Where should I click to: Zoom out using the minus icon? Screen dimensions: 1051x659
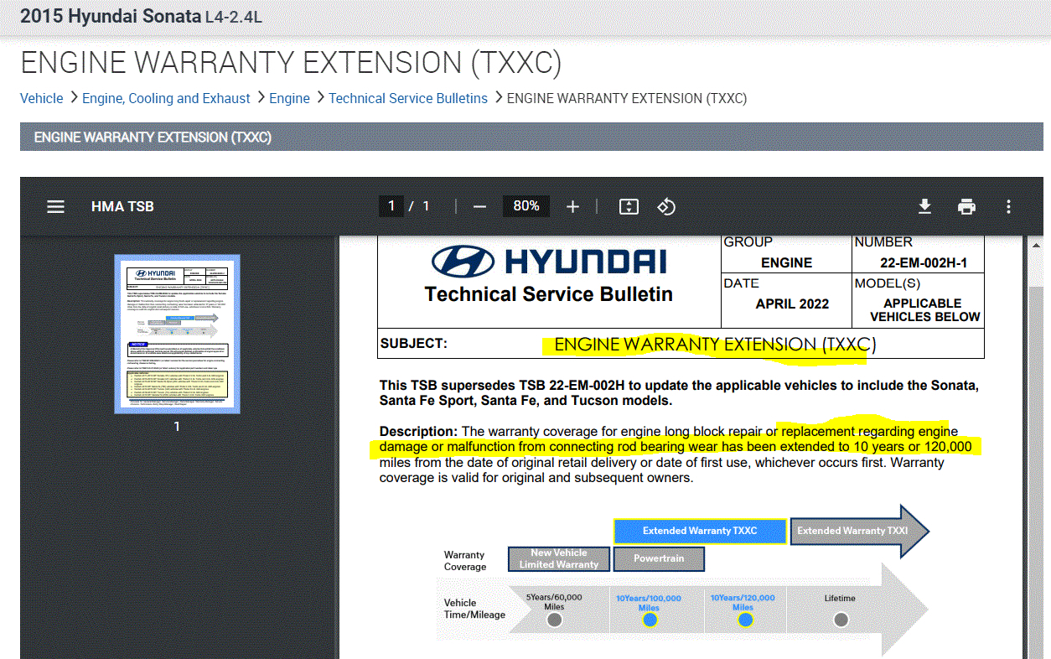click(479, 206)
